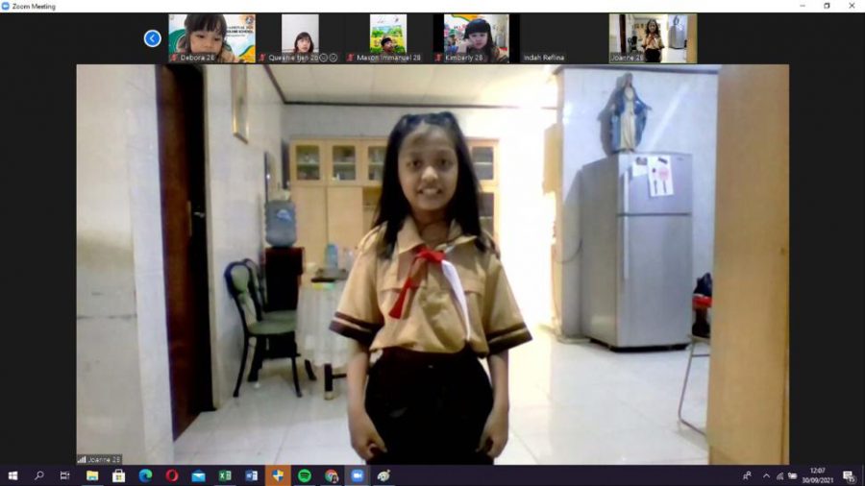Open Task View from the taskbar
This screenshot has width=865, height=486.
tap(65, 475)
